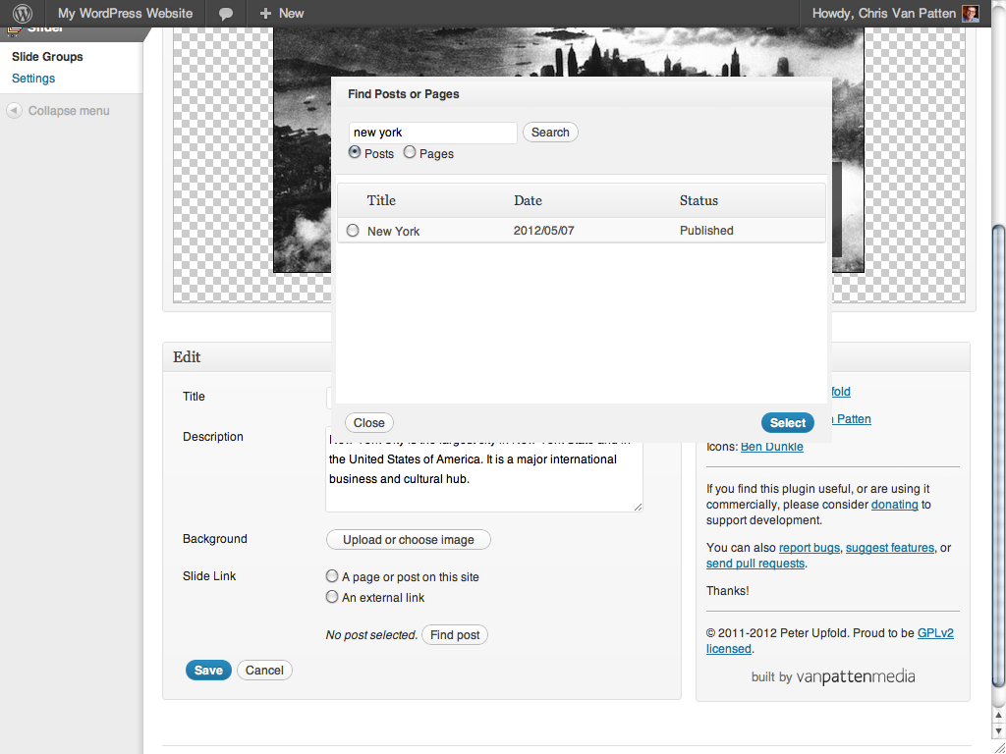Open Chris Van Patten avatar

[970, 13]
